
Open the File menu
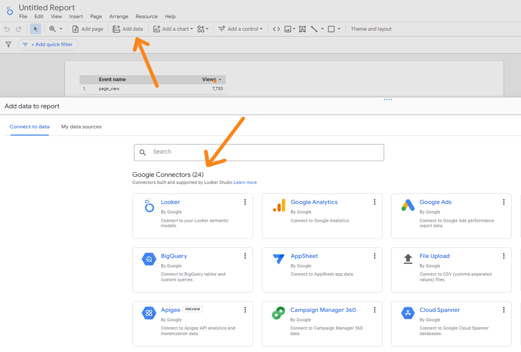(23, 16)
